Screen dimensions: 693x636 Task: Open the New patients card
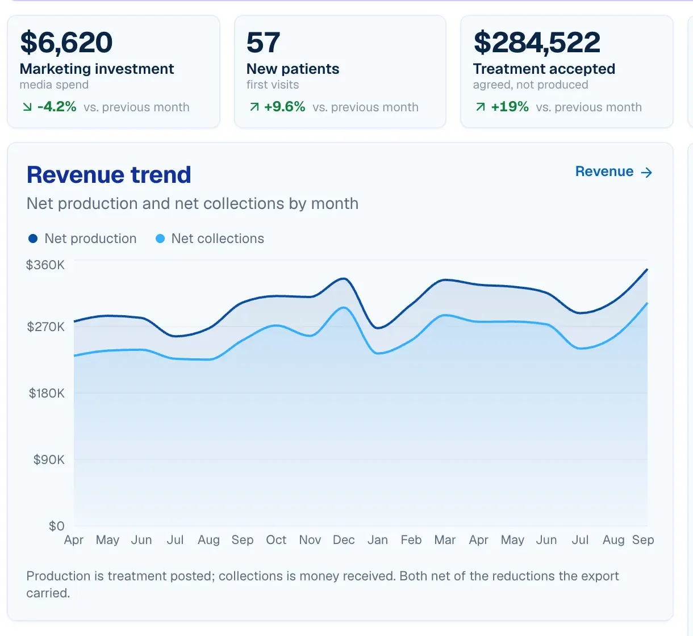[340, 72]
